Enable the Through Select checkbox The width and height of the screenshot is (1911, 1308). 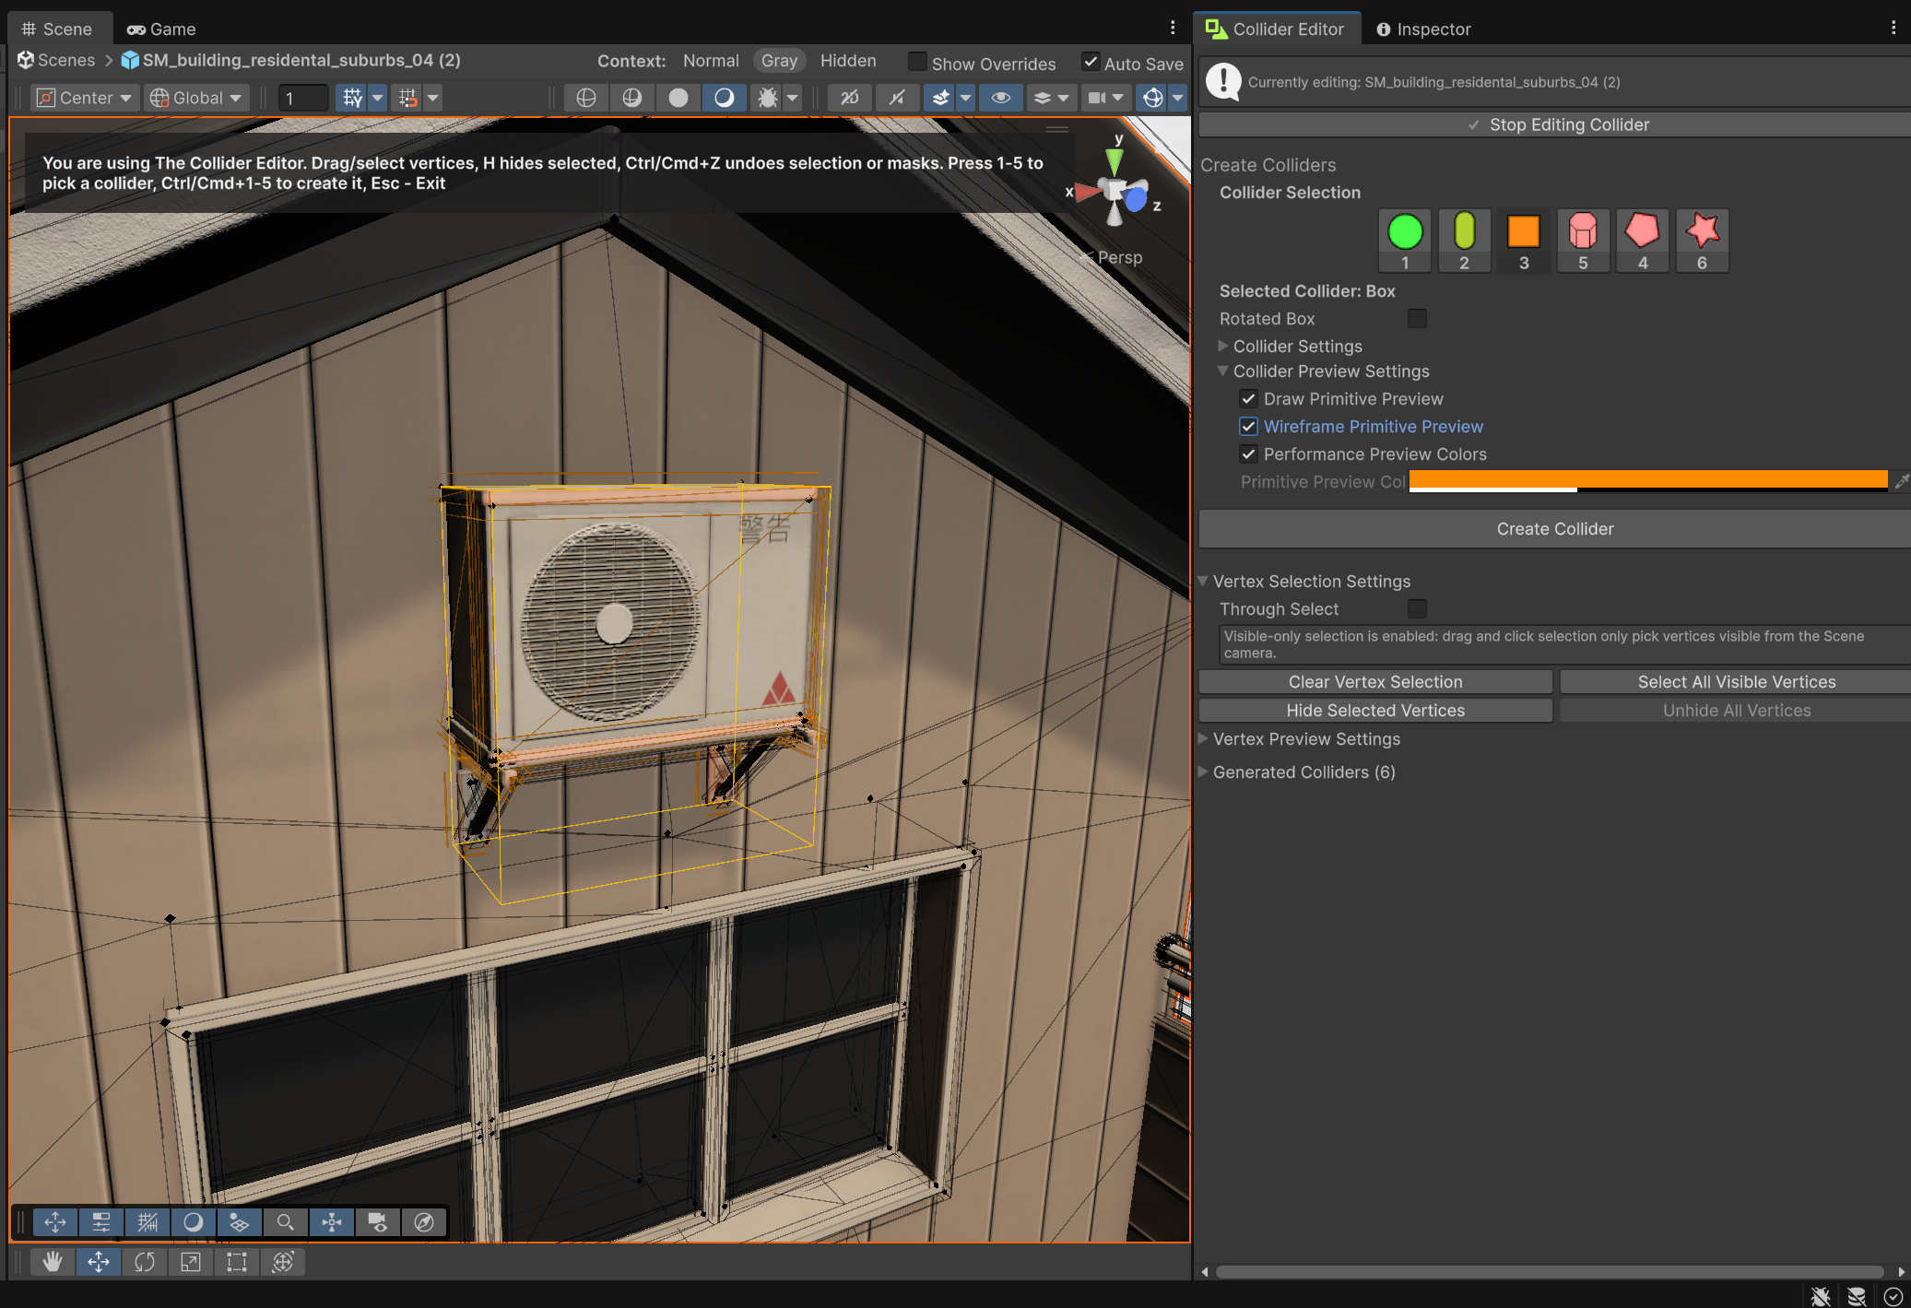(1417, 609)
